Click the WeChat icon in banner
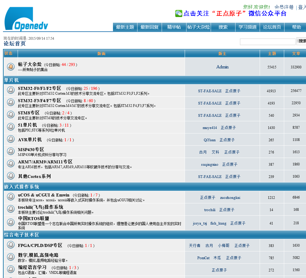The width and height of the screenshot is (306, 278). pyautogui.click(x=179, y=13)
